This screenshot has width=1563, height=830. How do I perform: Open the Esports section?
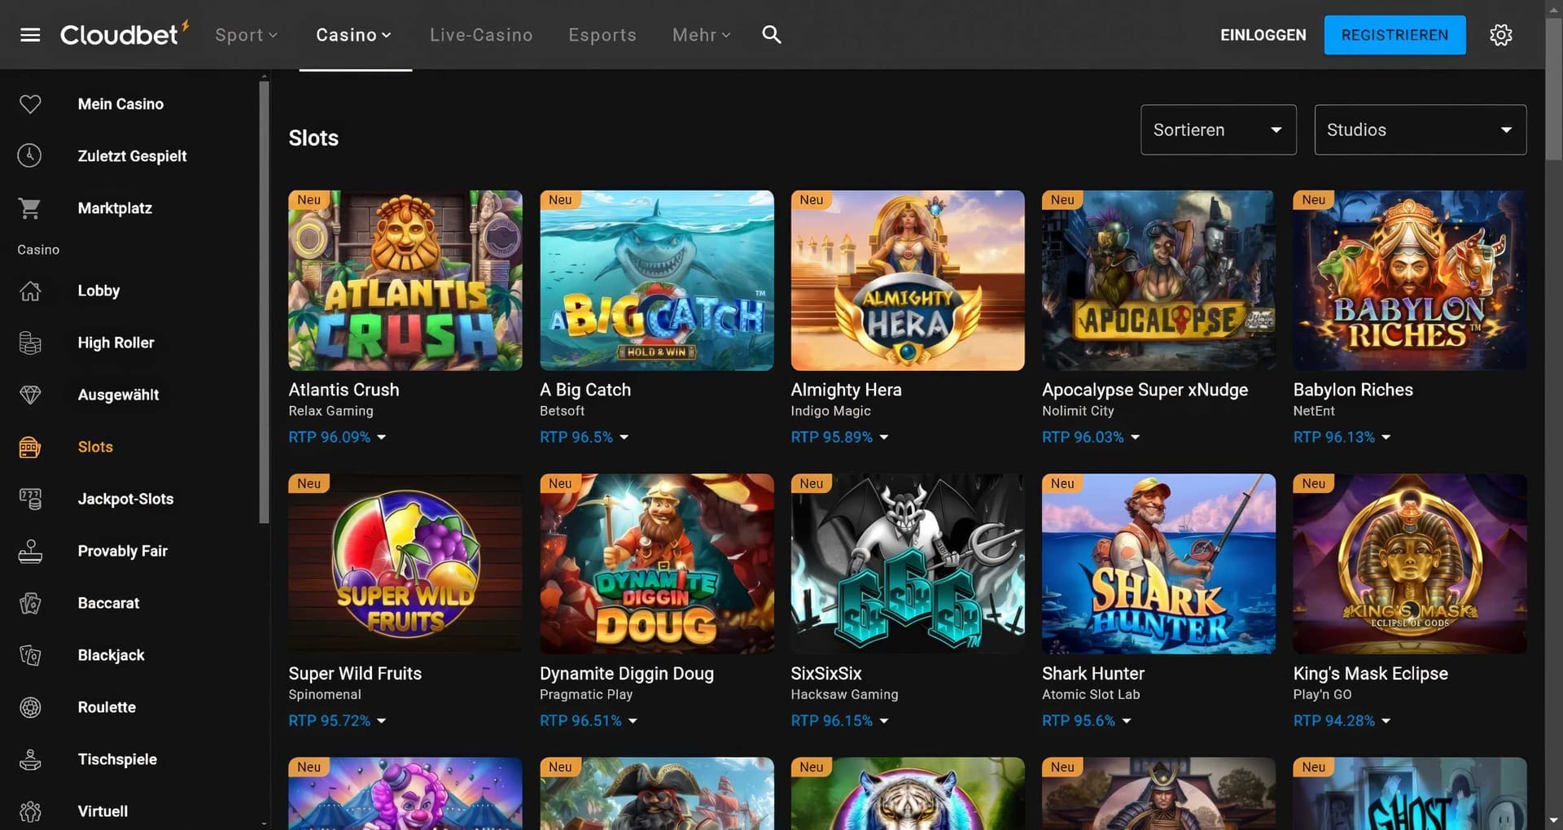pos(602,34)
